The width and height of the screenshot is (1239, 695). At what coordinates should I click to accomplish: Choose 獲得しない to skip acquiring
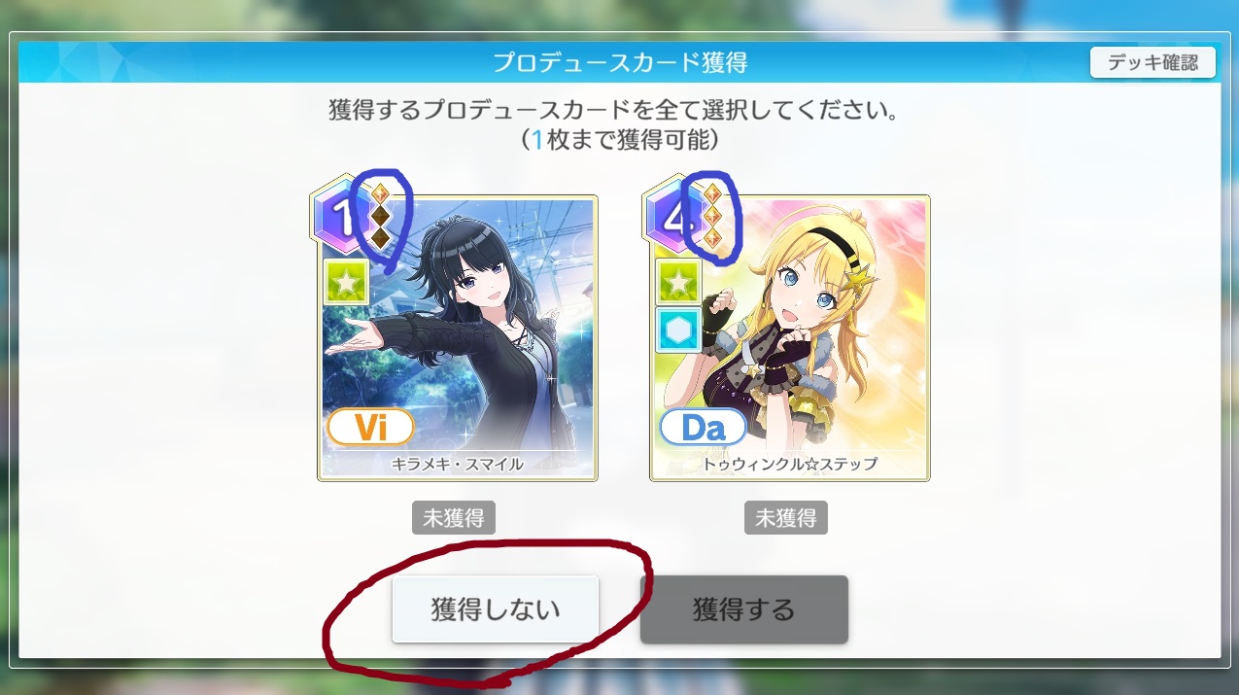[496, 609]
